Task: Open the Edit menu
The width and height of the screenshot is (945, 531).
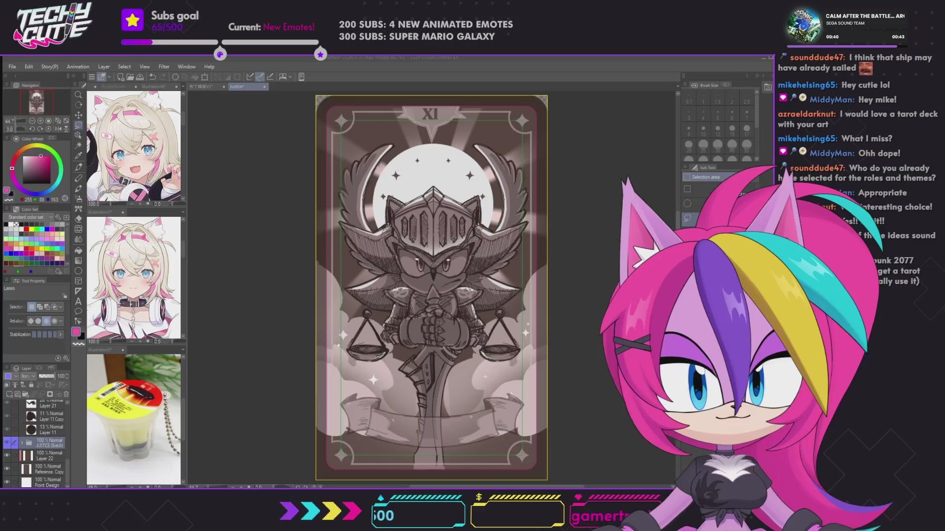Action: pos(29,66)
